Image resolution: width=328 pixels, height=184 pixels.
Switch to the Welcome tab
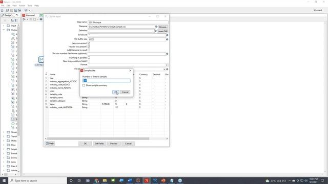[x=30, y=15]
